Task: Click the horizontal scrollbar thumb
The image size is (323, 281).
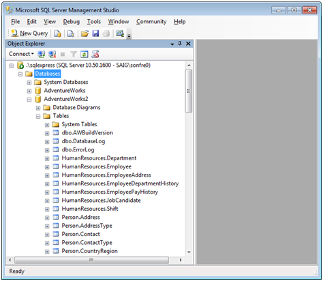Action: [91, 260]
